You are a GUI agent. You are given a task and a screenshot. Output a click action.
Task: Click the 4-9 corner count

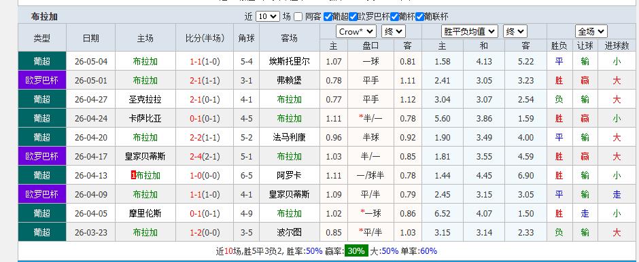tap(247, 214)
